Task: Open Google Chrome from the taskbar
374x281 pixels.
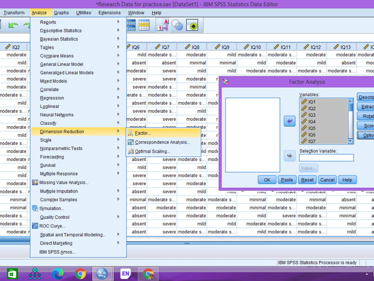Action: pos(80,274)
